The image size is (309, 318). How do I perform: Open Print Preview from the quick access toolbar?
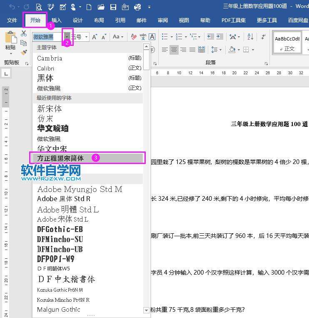coord(39,7)
